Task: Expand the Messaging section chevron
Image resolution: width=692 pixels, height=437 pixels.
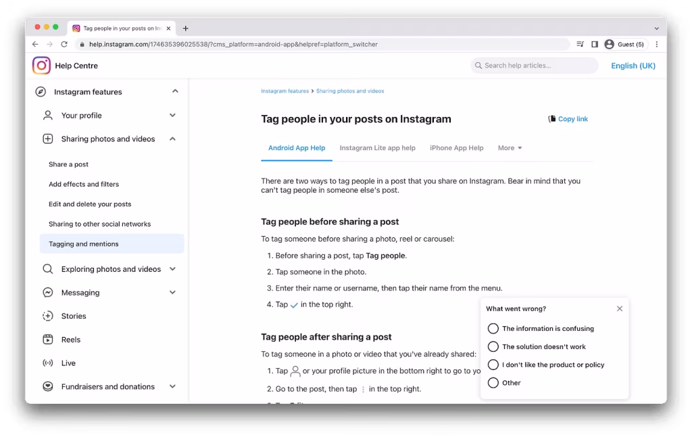Action: tap(172, 292)
